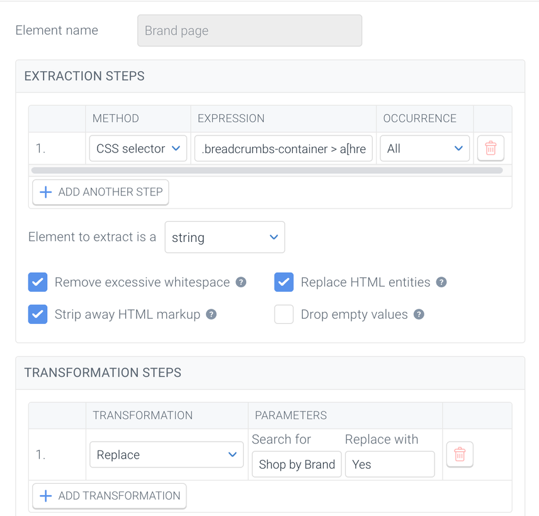This screenshot has width=539, height=516.
Task: Click the ADD TRANSFORMATION button
Action: click(x=109, y=496)
